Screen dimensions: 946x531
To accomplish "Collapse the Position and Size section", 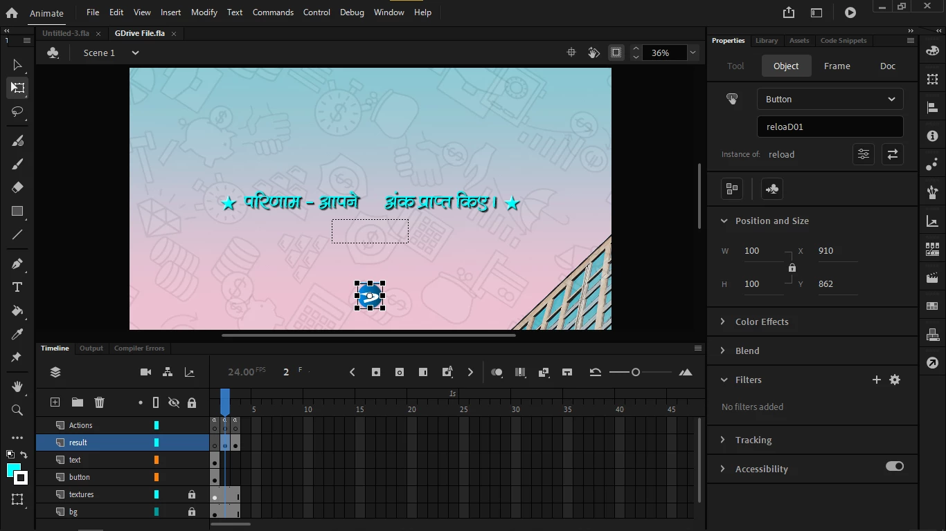I will (724, 221).
